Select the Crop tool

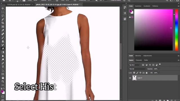(3, 23)
